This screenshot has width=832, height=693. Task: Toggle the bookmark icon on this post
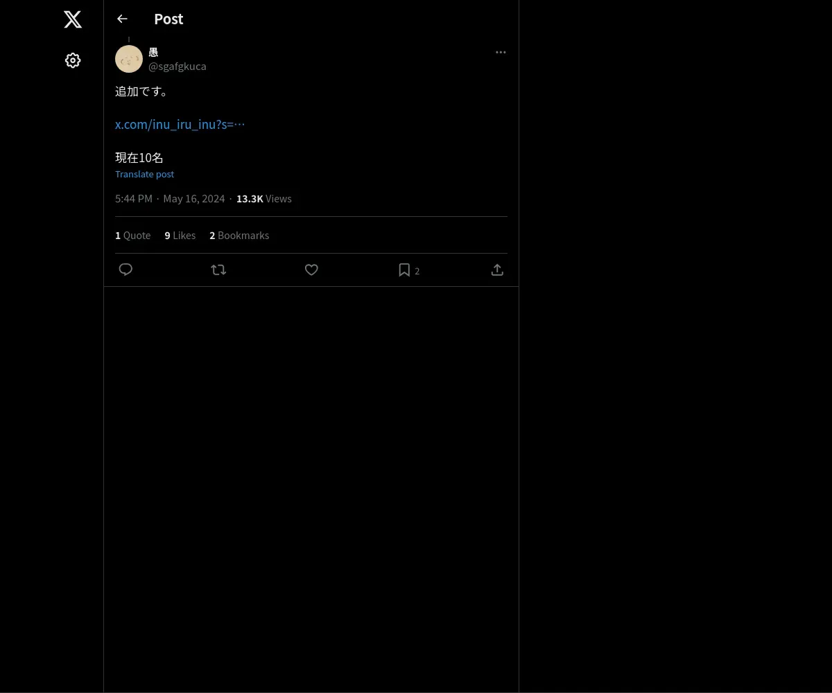tap(404, 270)
